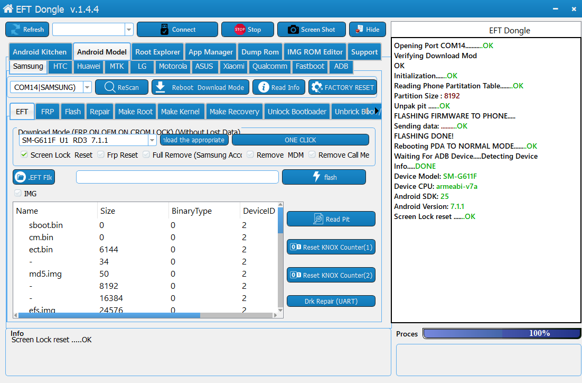
Task: Switch to the Android Kitchen tab
Action: (x=40, y=52)
